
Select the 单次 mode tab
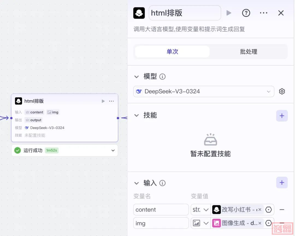172,52
